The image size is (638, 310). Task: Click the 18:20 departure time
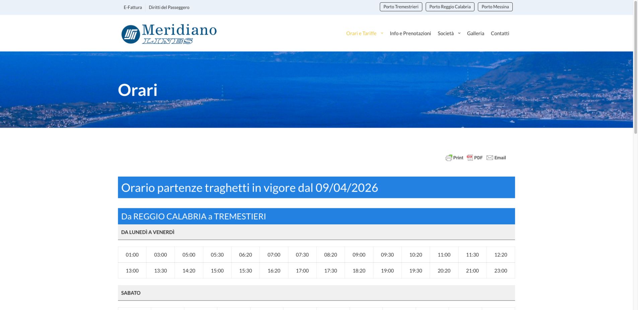coord(359,271)
